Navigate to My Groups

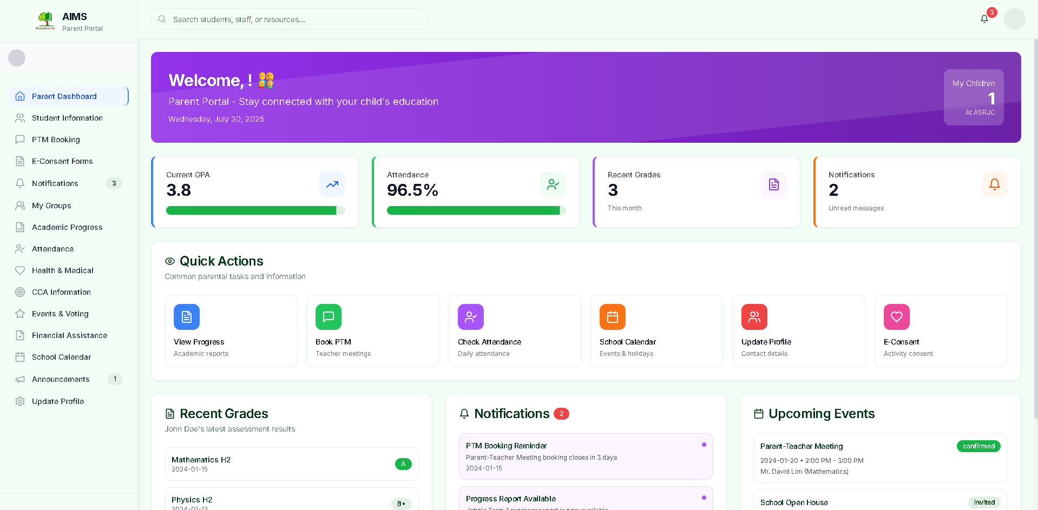point(69,206)
